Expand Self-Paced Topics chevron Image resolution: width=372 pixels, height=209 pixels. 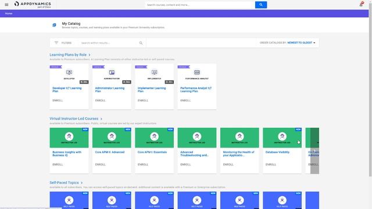[x=81, y=183]
